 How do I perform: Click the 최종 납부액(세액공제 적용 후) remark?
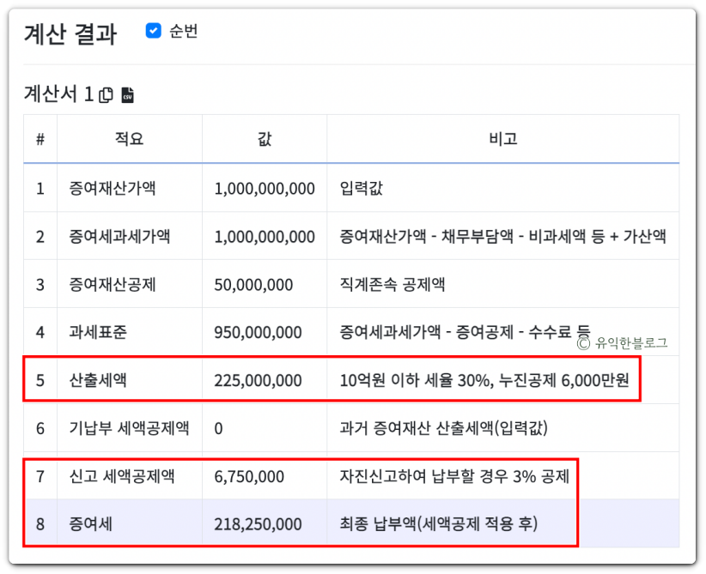[439, 524]
